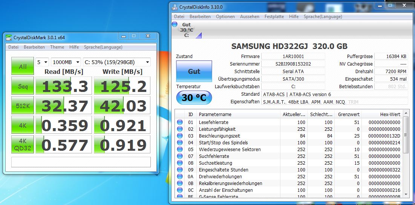This screenshot has width=415, height=205.
Task: Click the 30 °C temperature indicator
Action: point(194,98)
